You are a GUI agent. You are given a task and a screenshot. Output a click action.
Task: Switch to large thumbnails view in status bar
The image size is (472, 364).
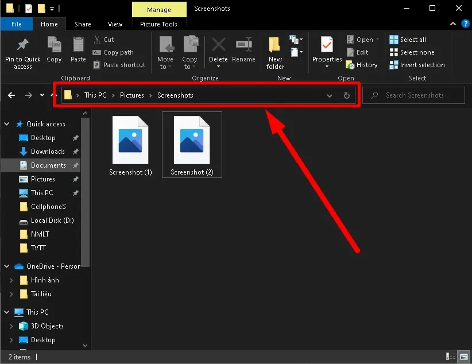click(463, 357)
